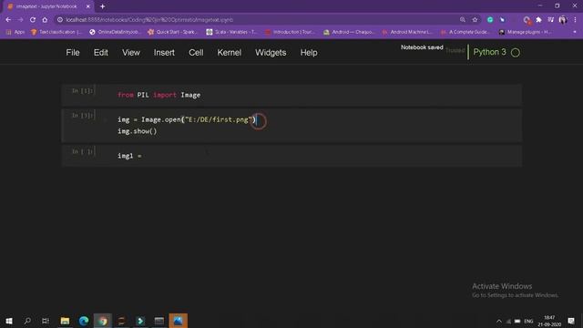Open the Android Machine L... bookmark
The image size is (583, 328).
click(x=407, y=32)
